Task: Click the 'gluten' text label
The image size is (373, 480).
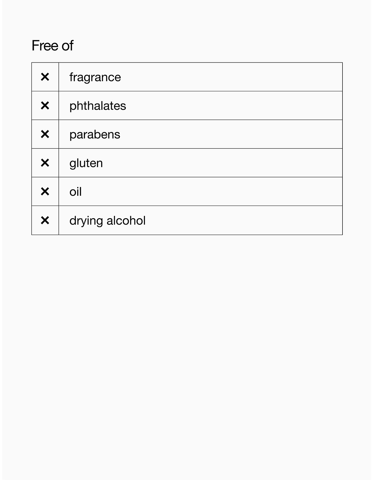Action: (x=86, y=163)
